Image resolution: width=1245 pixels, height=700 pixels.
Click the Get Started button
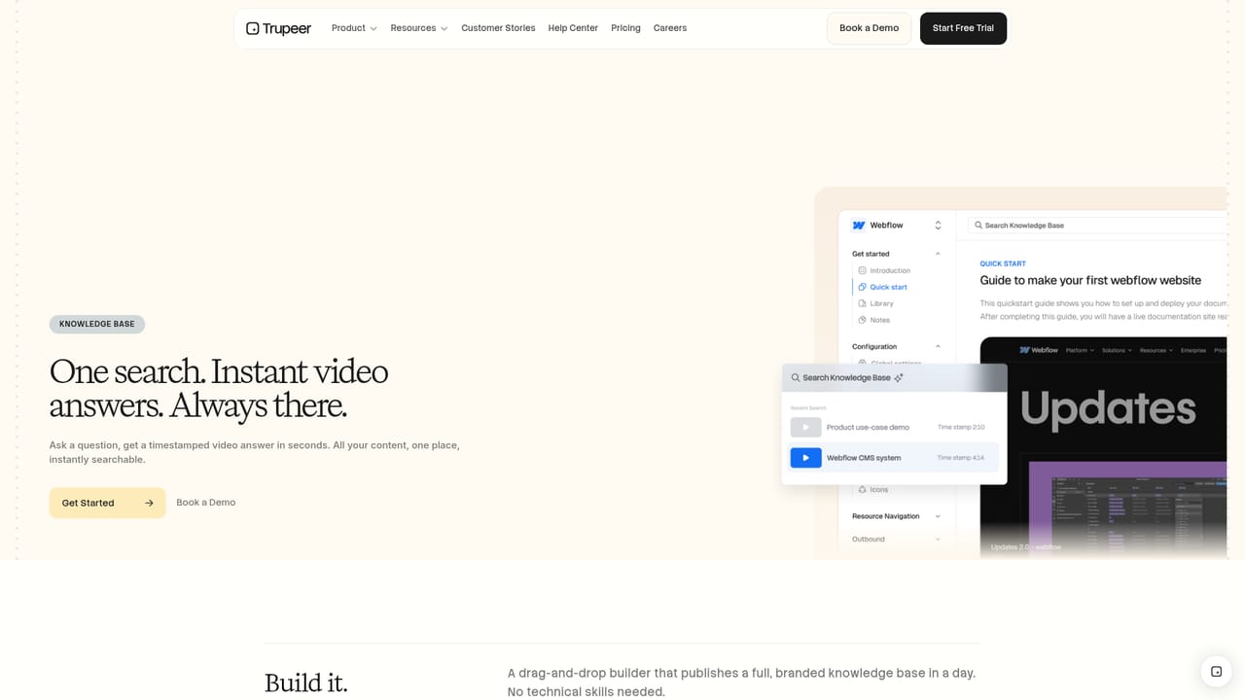107,503
